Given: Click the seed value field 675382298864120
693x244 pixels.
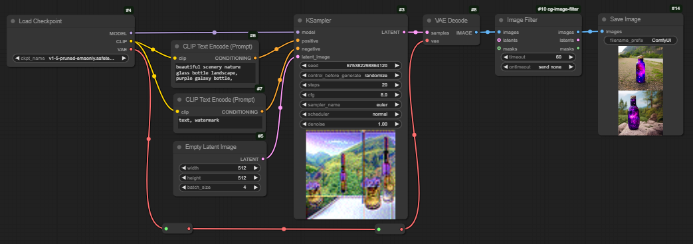Looking at the screenshot, I should [351, 65].
